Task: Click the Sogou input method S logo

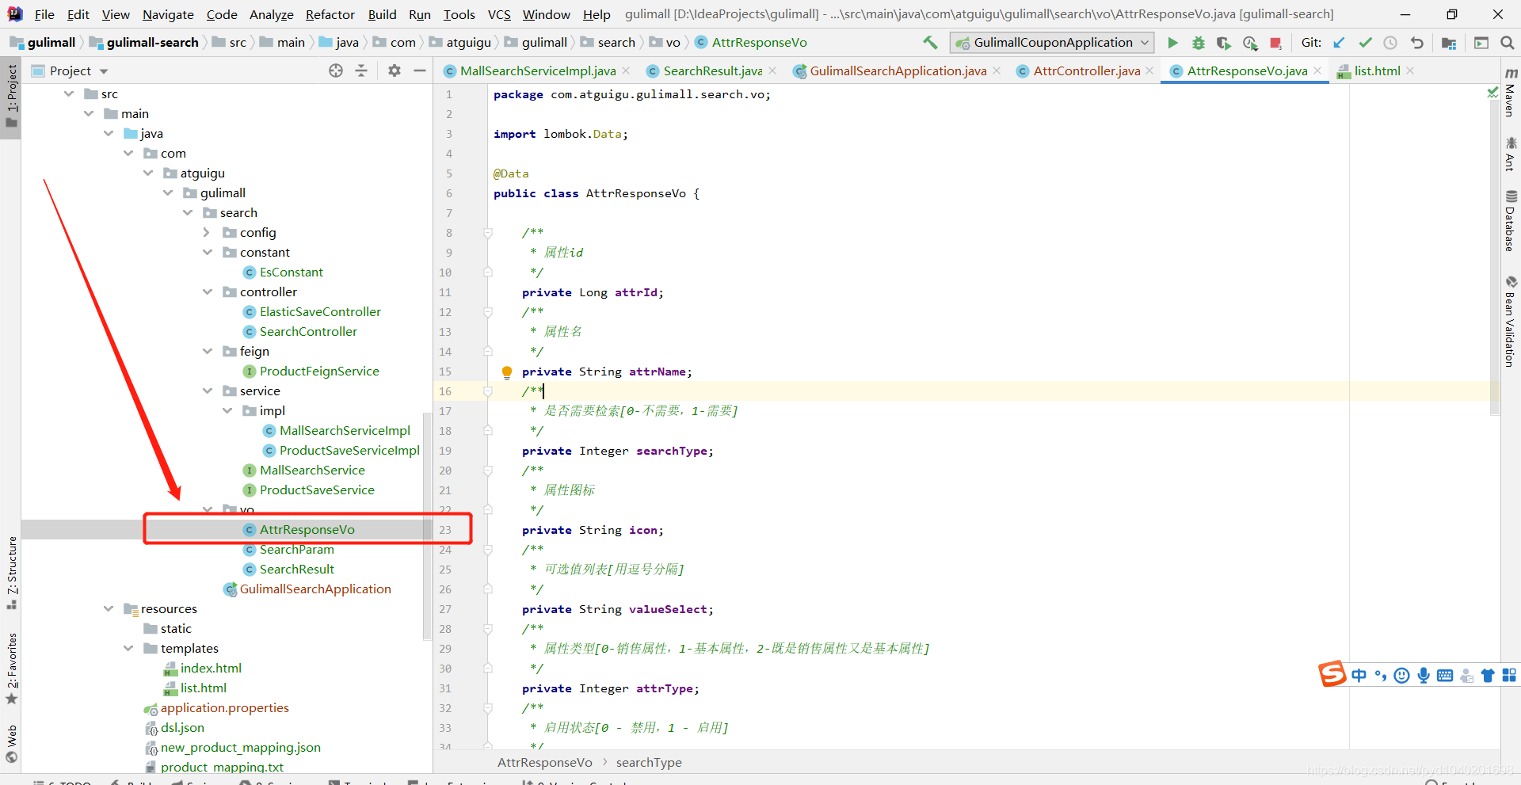Action: (1332, 674)
